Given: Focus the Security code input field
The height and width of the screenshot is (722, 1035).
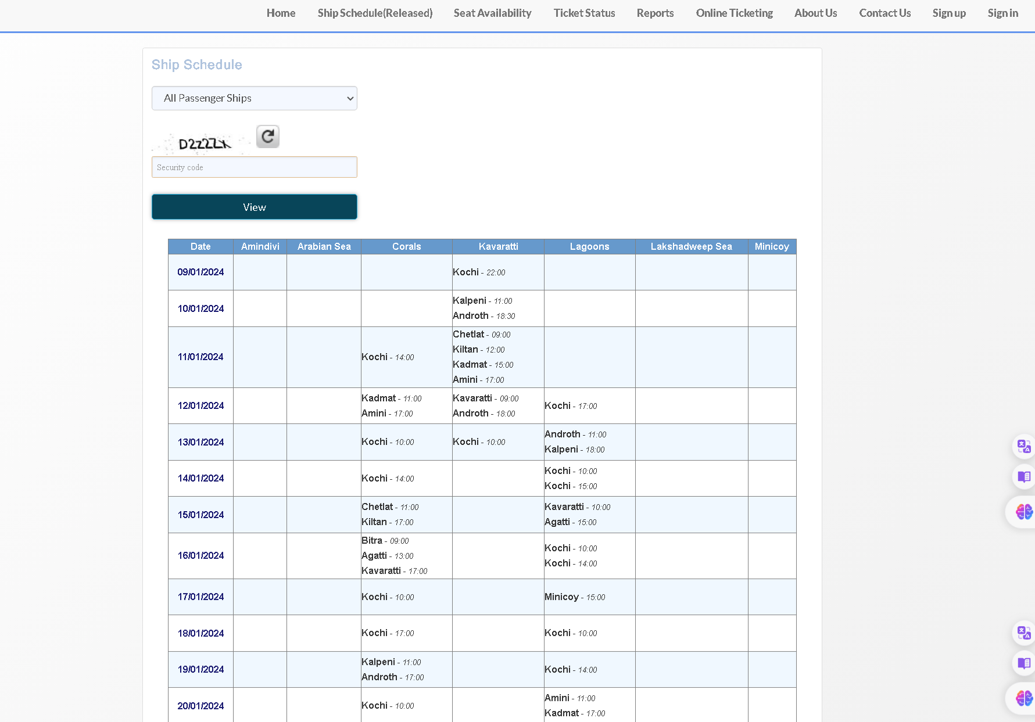Looking at the screenshot, I should coord(255,167).
